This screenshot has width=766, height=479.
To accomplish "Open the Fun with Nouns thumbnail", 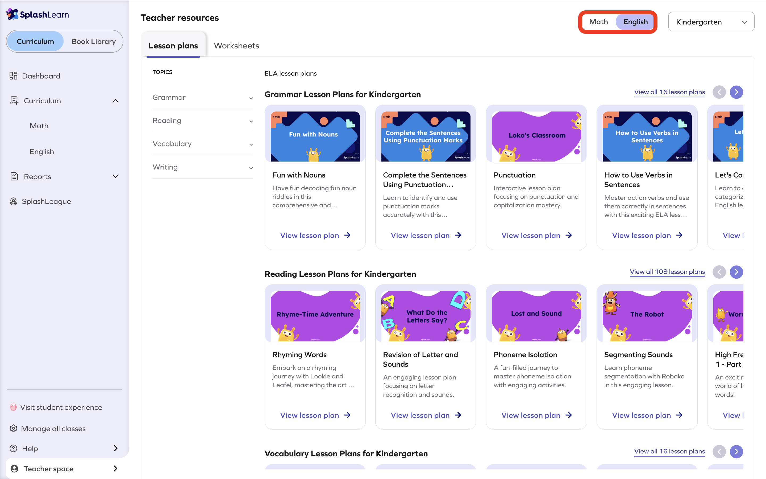I will (x=315, y=137).
